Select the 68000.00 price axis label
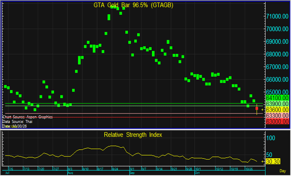This screenshot has width=291, height=176. [277, 54]
